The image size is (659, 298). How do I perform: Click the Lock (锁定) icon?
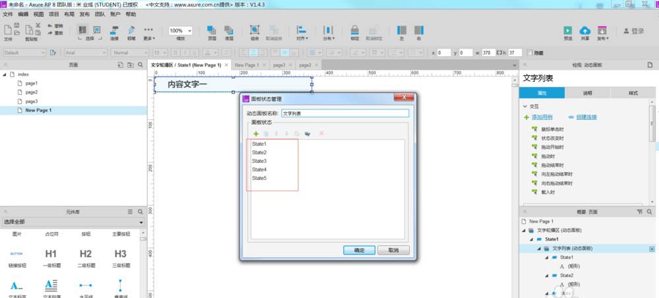(355, 30)
